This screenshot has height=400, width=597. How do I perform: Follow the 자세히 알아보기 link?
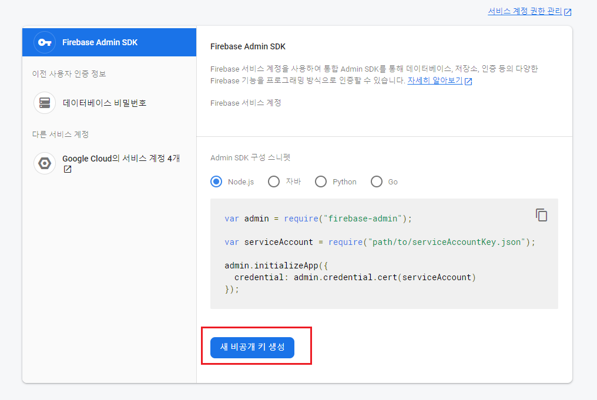point(435,80)
